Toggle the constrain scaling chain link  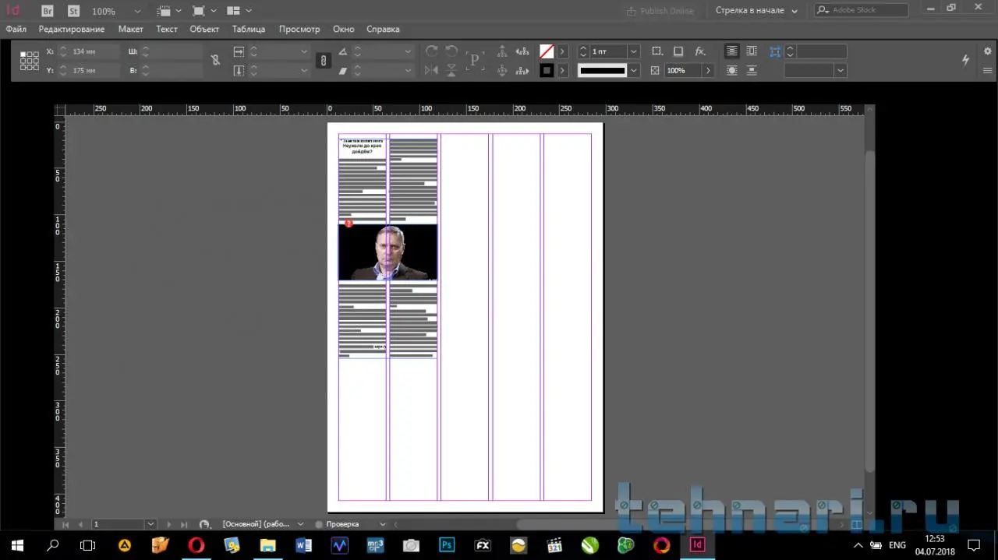[x=324, y=61]
